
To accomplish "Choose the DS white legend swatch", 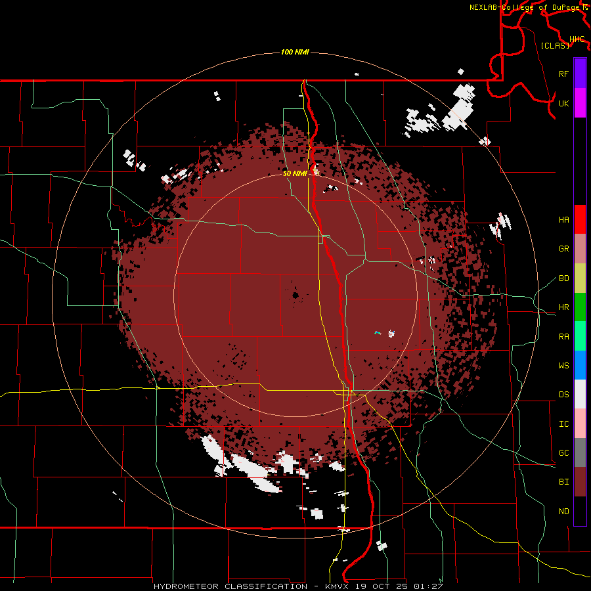I will (x=580, y=394).
